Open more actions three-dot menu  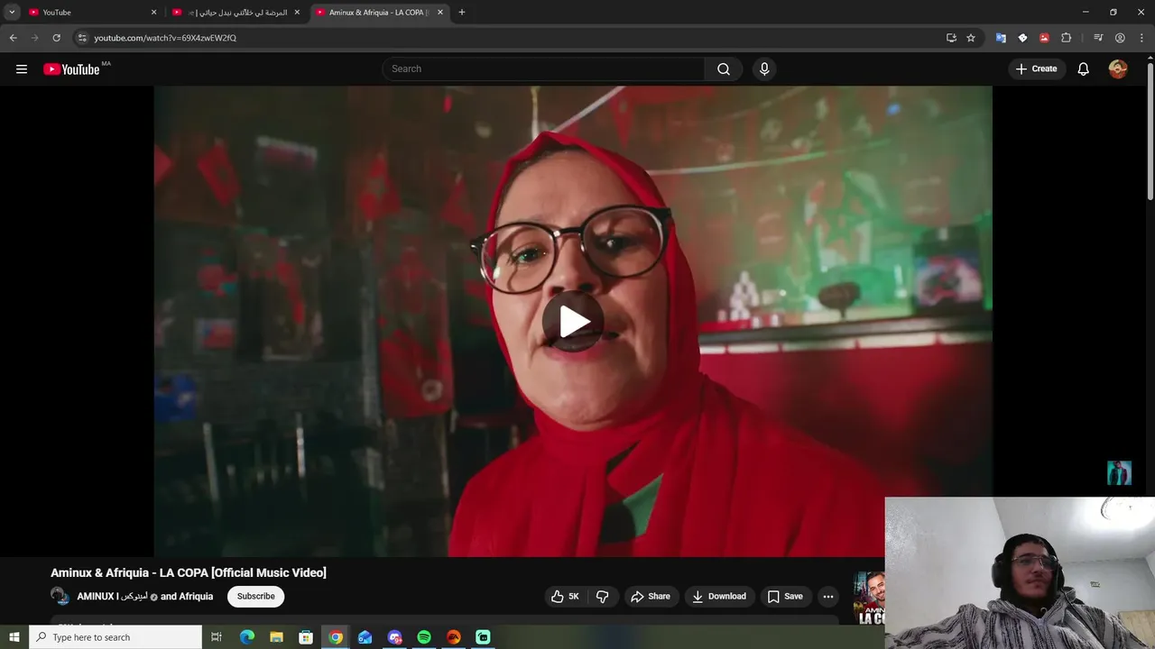(x=828, y=597)
